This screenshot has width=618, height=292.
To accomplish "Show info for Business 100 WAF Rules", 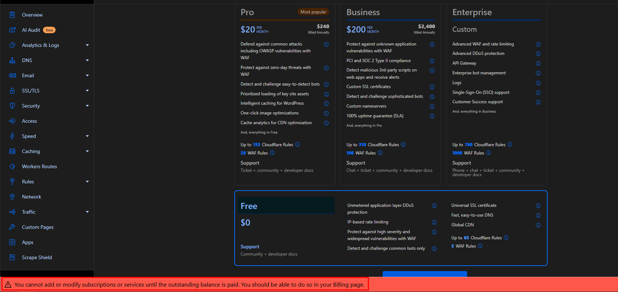I will point(380,153).
